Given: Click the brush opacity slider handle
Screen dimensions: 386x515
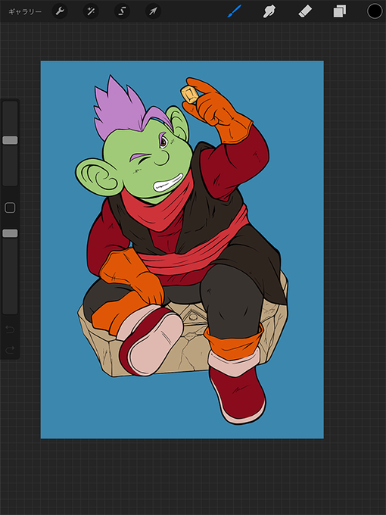Looking at the screenshot, I should click(10, 233).
